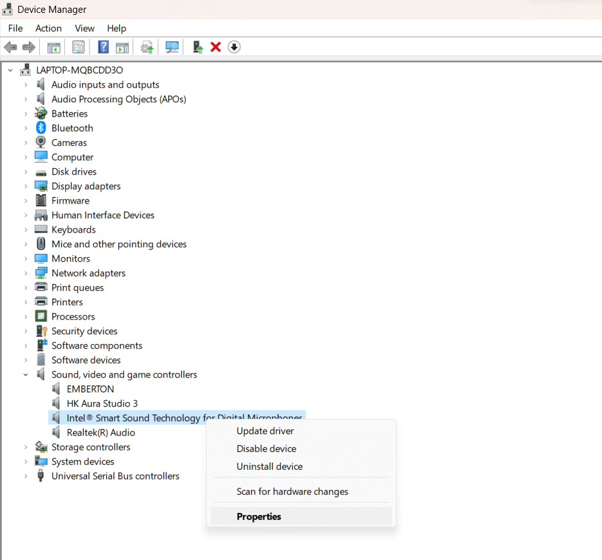
Task: Expand the Monitors node
Action: pyautogui.click(x=26, y=258)
